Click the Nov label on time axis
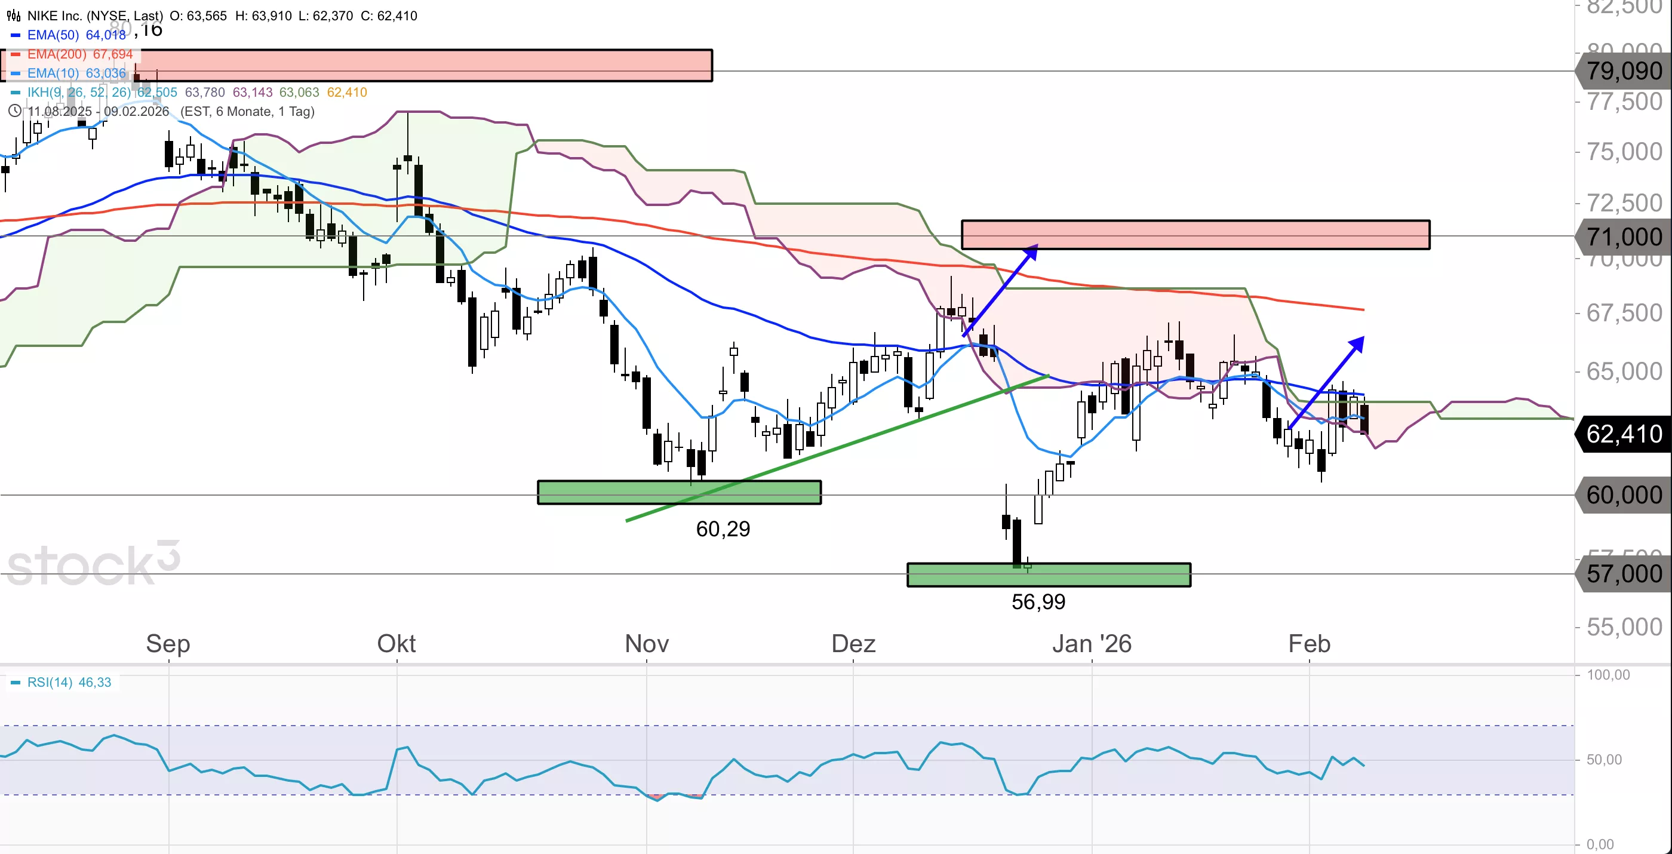This screenshot has width=1672, height=854. [647, 644]
